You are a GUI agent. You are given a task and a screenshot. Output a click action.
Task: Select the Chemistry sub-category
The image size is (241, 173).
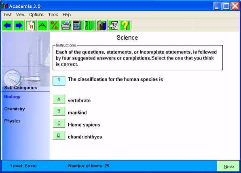(15, 109)
